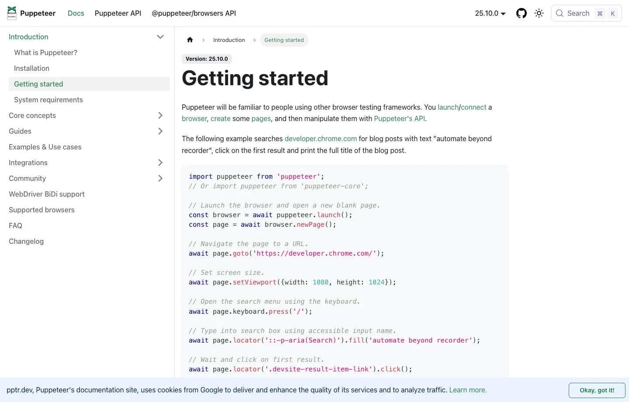Select What is Puppeteer? in sidebar
Screen dimensions: 629x402
click(89, 52)
